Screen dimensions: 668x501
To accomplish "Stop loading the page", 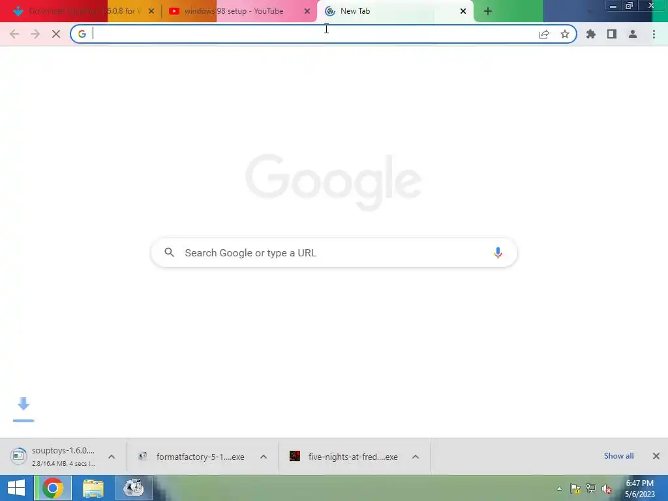I will click(56, 34).
